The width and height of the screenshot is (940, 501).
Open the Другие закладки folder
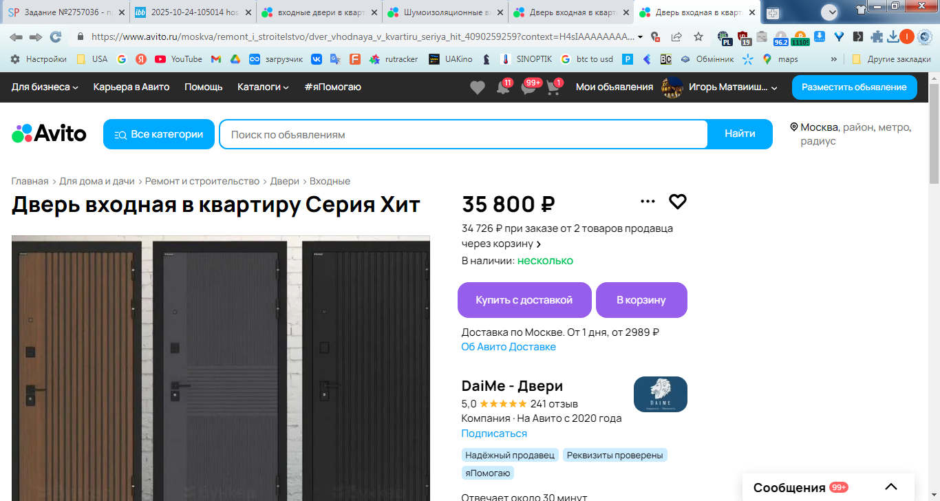(891, 59)
